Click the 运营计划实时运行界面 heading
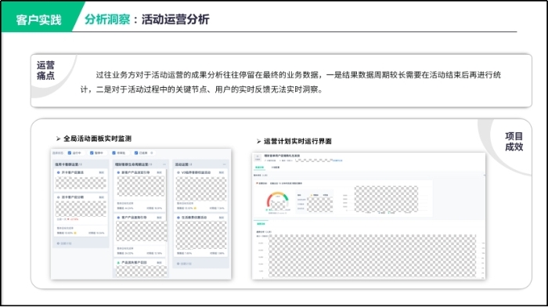The height and width of the screenshot is (307, 548). [x=297, y=141]
